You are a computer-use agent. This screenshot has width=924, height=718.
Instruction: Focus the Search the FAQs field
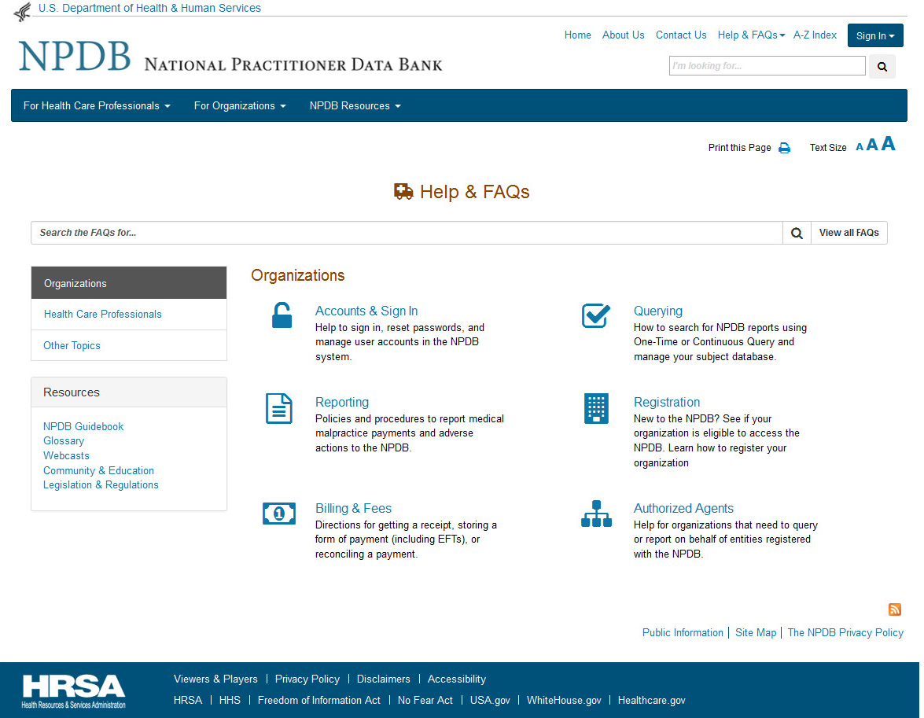pos(407,233)
